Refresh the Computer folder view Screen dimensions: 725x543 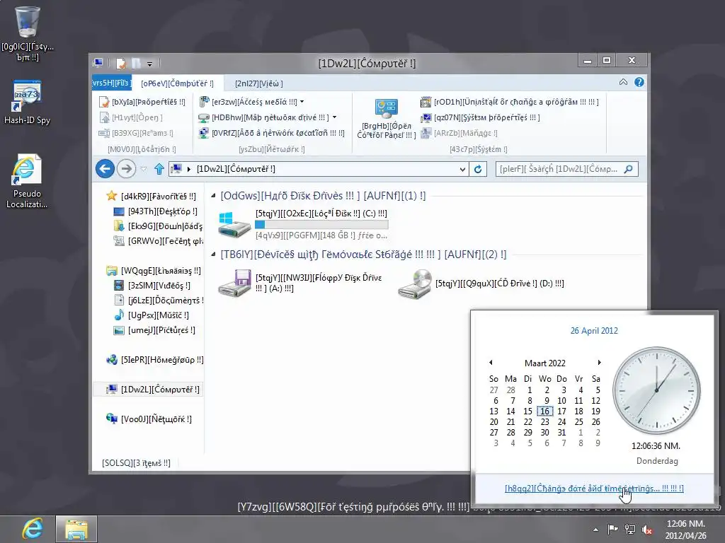[478, 169]
